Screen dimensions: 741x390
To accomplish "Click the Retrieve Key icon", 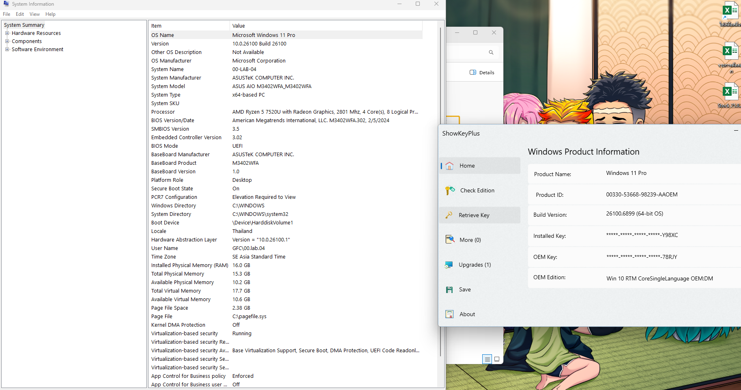I will tap(449, 215).
